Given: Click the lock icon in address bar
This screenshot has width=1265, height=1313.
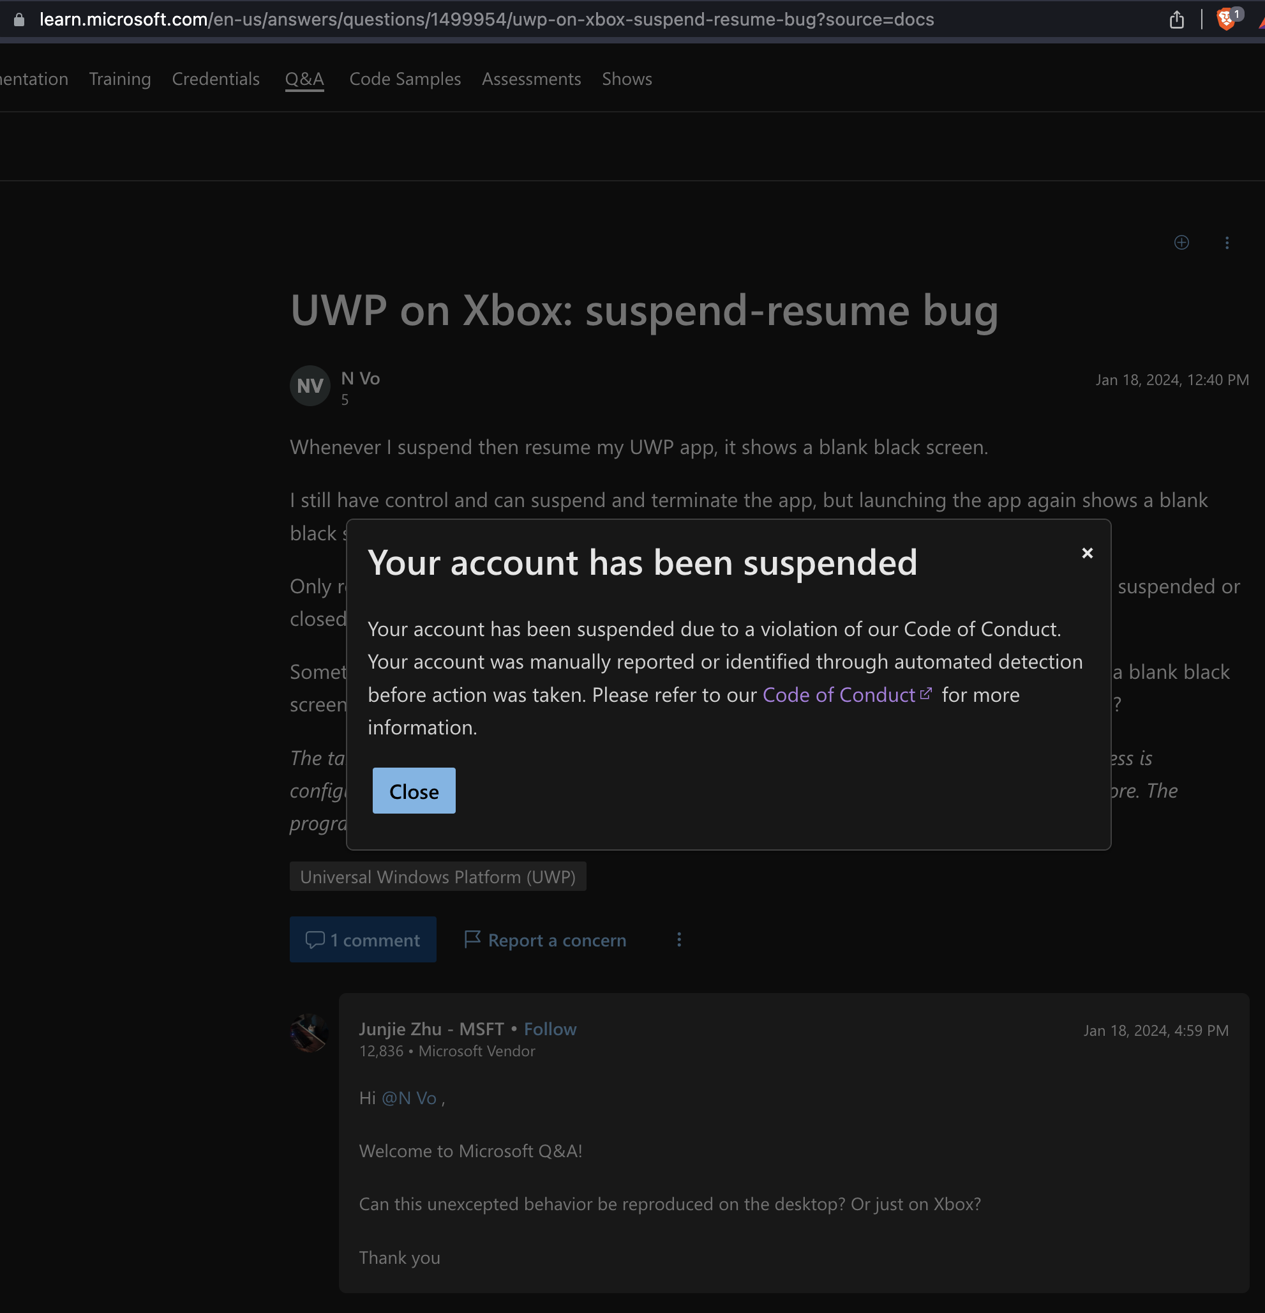Looking at the screenshot, I should coord(19,20).
